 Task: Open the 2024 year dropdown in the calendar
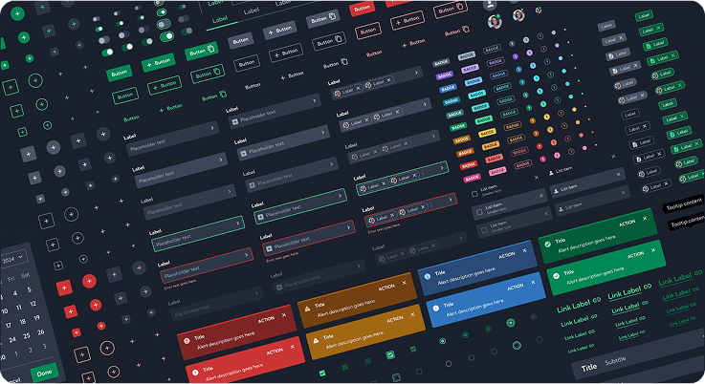point(13,259)
